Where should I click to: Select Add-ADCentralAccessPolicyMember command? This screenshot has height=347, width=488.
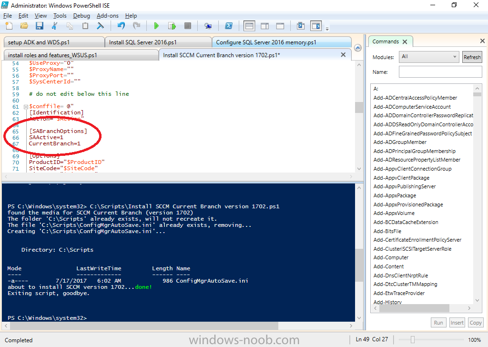(415, 98)
